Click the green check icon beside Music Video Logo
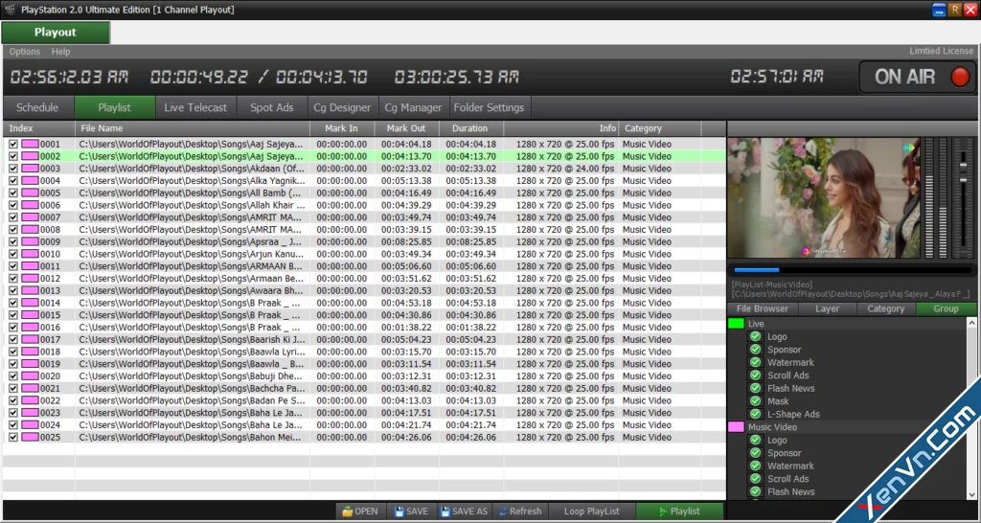 755,440
